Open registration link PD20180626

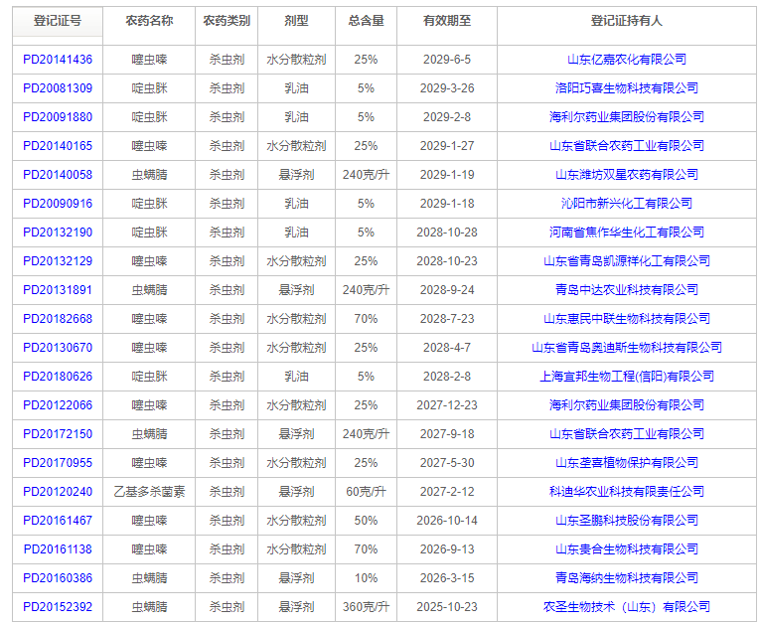point(58,377)
